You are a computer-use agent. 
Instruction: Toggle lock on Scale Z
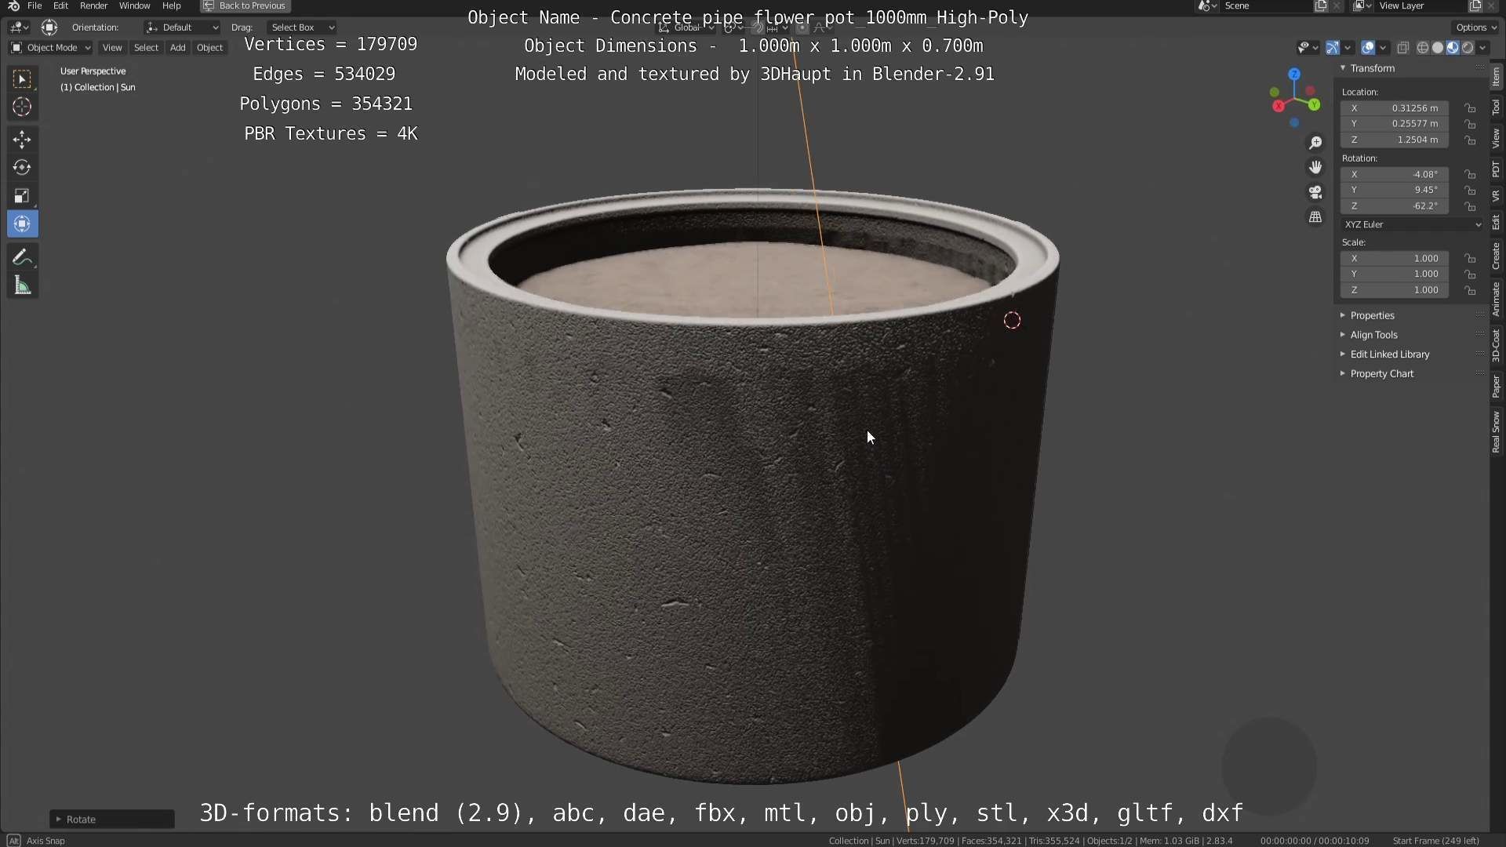click(x=1470, y=291)
